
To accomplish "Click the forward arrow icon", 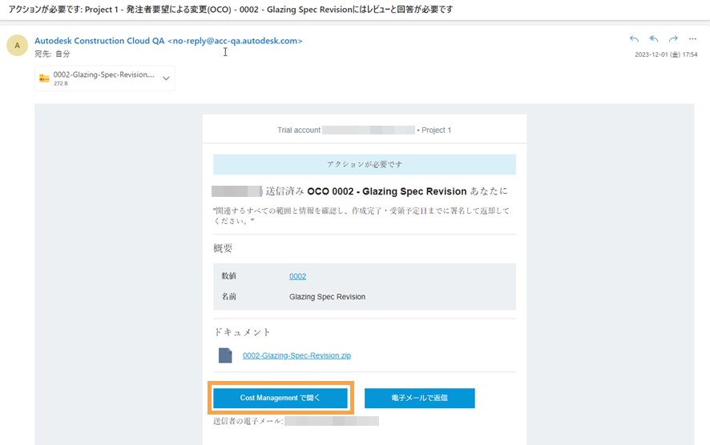I will 673,39.
